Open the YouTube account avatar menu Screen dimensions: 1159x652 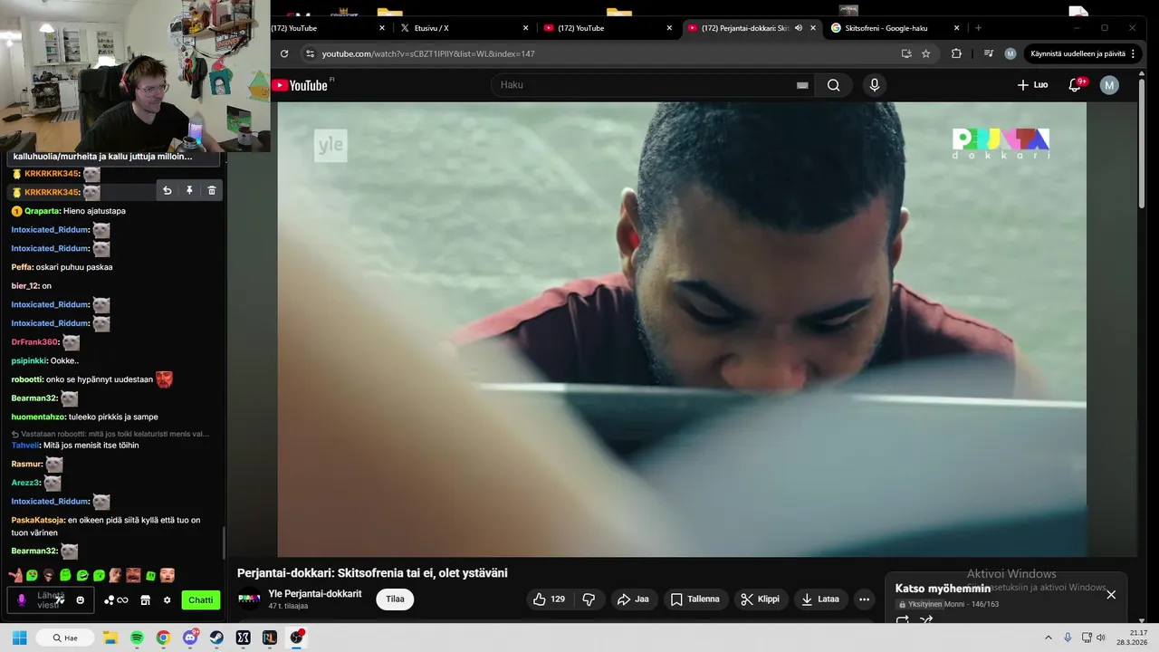(1109, 85)
